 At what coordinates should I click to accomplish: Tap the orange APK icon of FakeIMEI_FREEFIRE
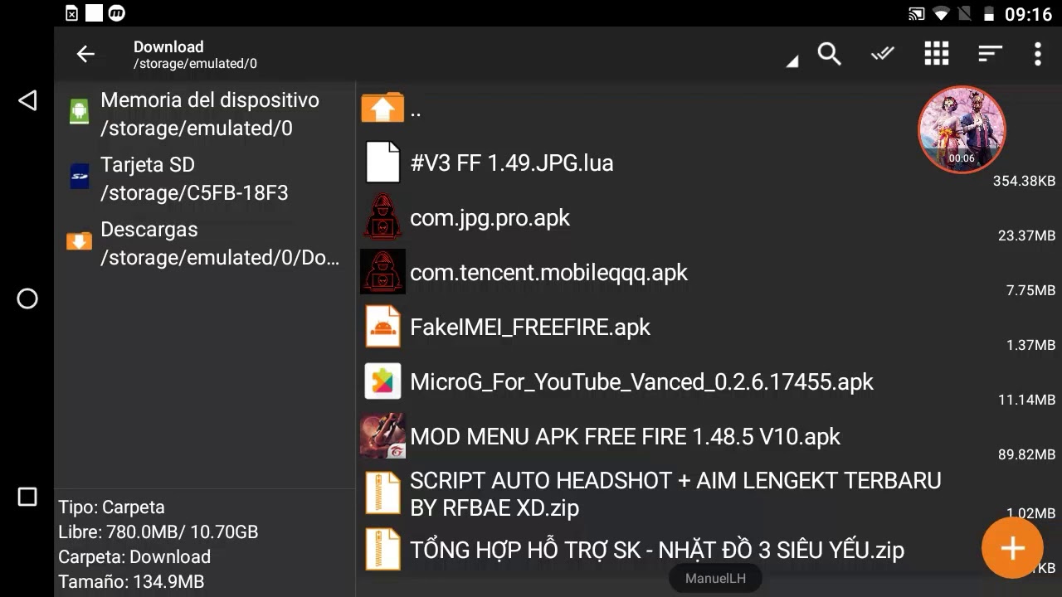click(x=382, y=327)
